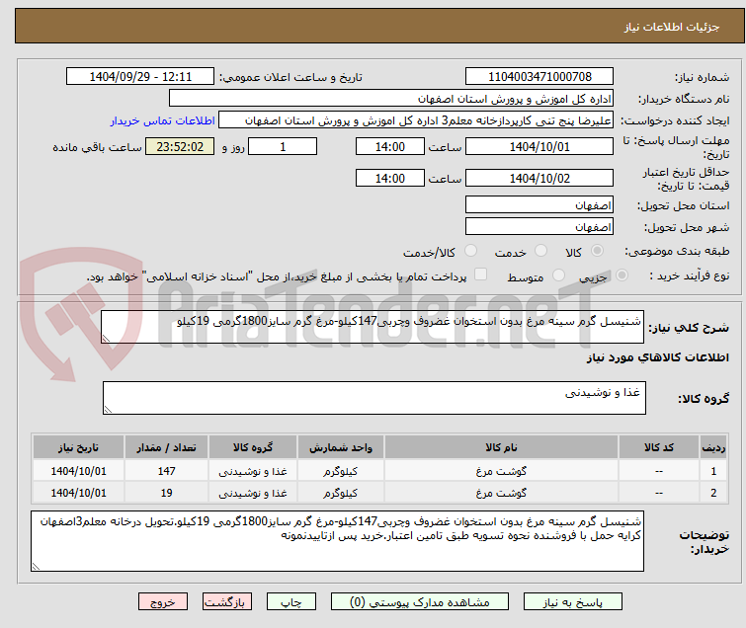Image resolution: width=746 pixels, height=628 pixels.
Task: Click گوشت مرغ in row 1
Action: [502, 471]
